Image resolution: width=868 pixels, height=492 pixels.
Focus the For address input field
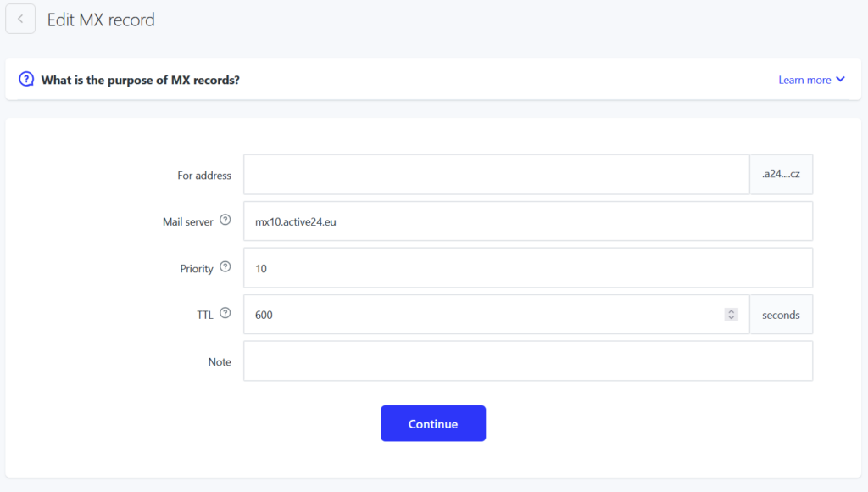[497, 175]
